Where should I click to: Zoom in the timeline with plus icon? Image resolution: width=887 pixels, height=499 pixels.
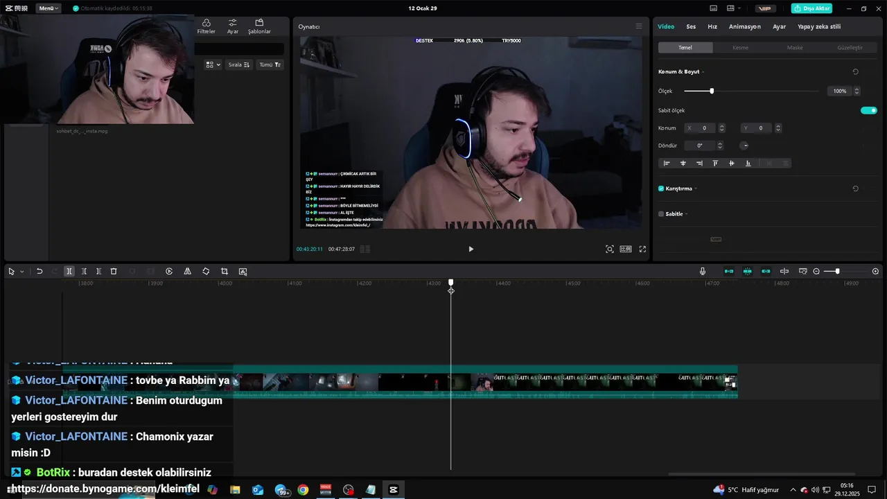pos(875,272)
